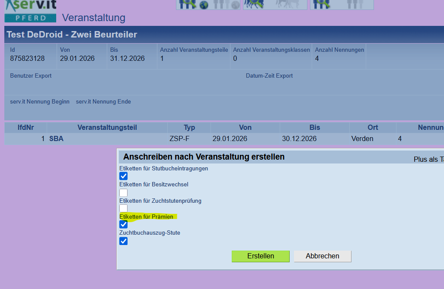
Task: Click the Veranstaltungsteil column header
Action: (x=107, y=128)
